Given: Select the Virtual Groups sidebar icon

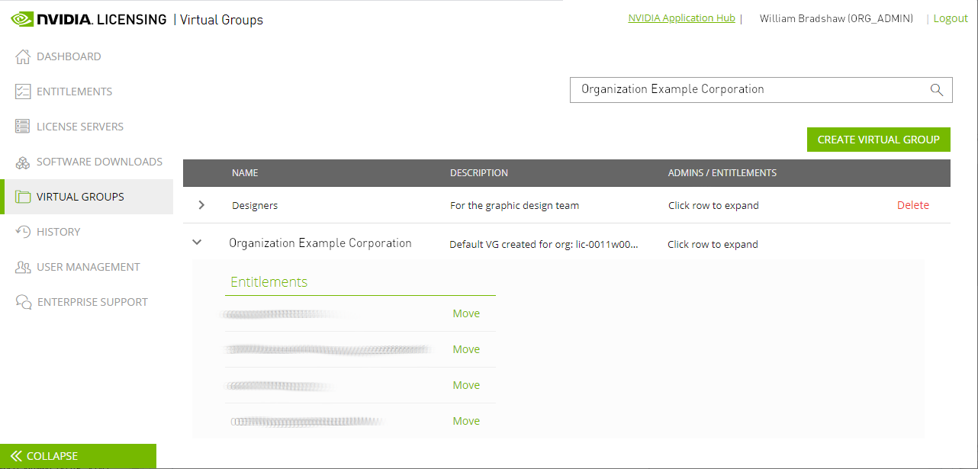Looking at the screenshot, I should 21,196.
